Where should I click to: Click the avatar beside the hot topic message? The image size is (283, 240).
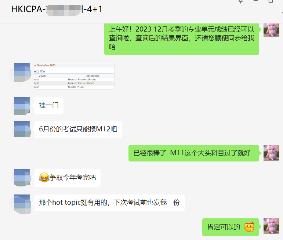pyautogui.click(x=22, y=204)
